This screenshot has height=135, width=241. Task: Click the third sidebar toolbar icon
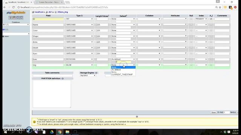click(x=18, y=18)
